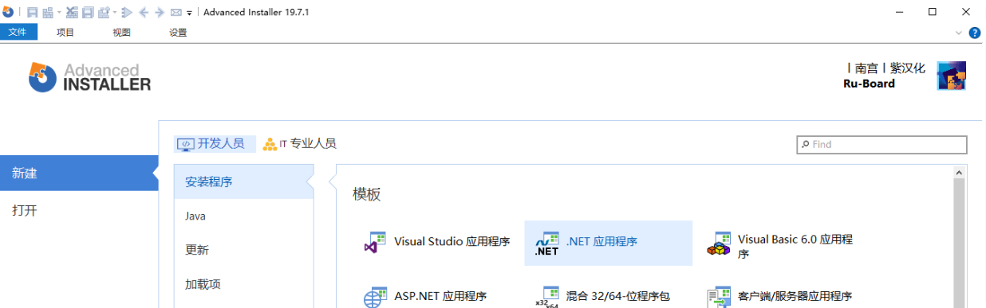Click the Save All icon in quick access toolbar
This screenshot has width=986, height=308.
88,12
